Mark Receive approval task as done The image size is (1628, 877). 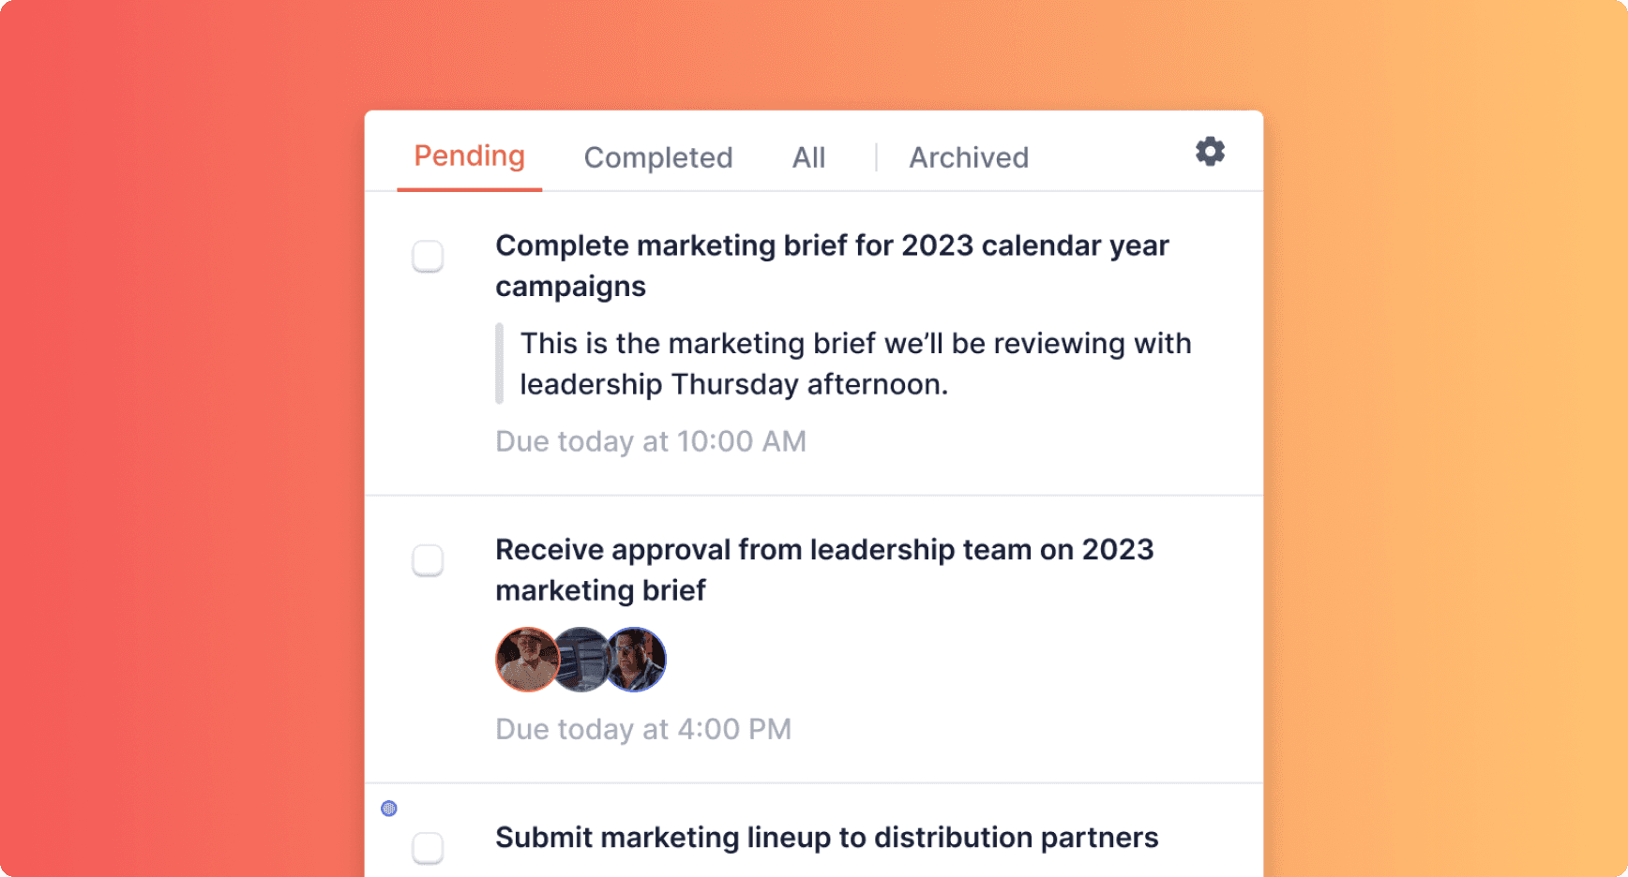(x=428, y=560)
